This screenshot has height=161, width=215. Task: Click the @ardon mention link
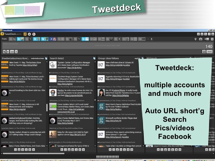(61, 90)
